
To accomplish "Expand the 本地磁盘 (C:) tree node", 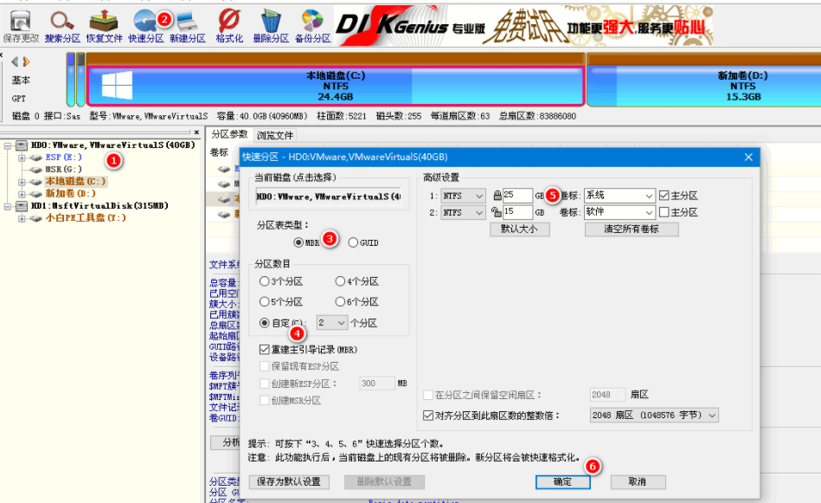I will click(22, 182).
